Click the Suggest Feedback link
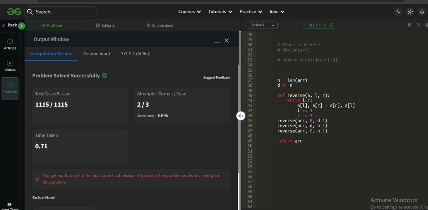 point(217,77)
